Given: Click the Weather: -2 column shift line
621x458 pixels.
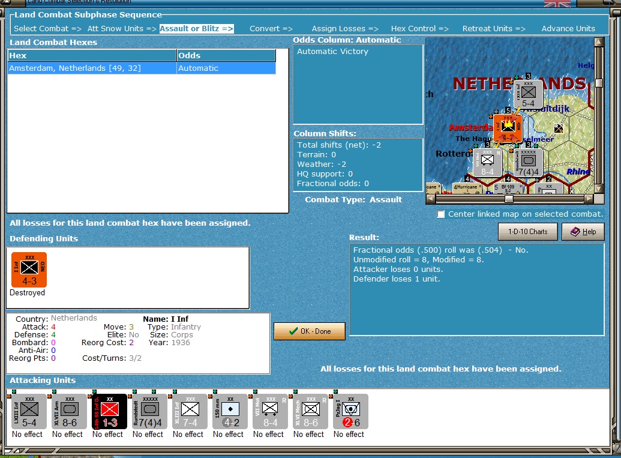Looking at the screenshot, I should tap(322, 164).
